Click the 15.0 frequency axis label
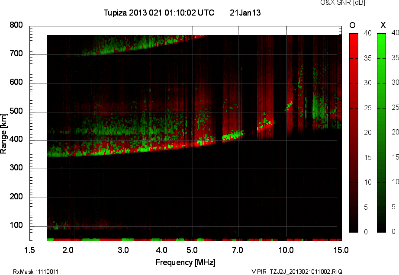399x275 pixels. point(341,250)
